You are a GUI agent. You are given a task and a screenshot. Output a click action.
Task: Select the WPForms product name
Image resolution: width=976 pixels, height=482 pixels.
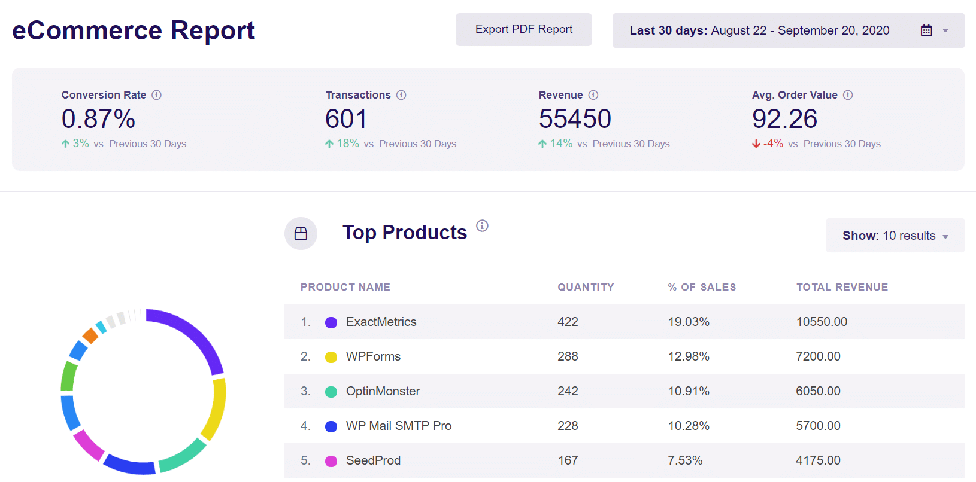coord(374,356)
